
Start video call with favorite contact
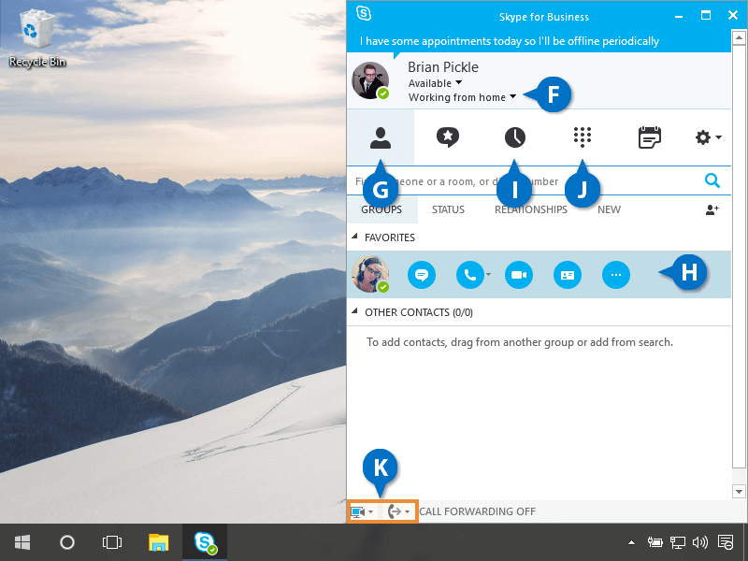518,275
